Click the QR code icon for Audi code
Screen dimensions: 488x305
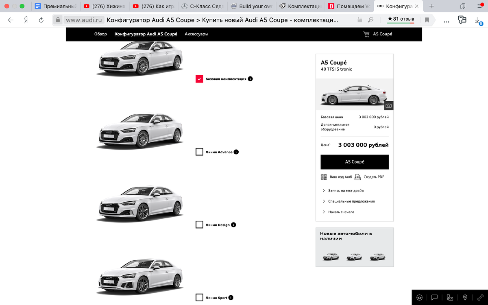324,177
